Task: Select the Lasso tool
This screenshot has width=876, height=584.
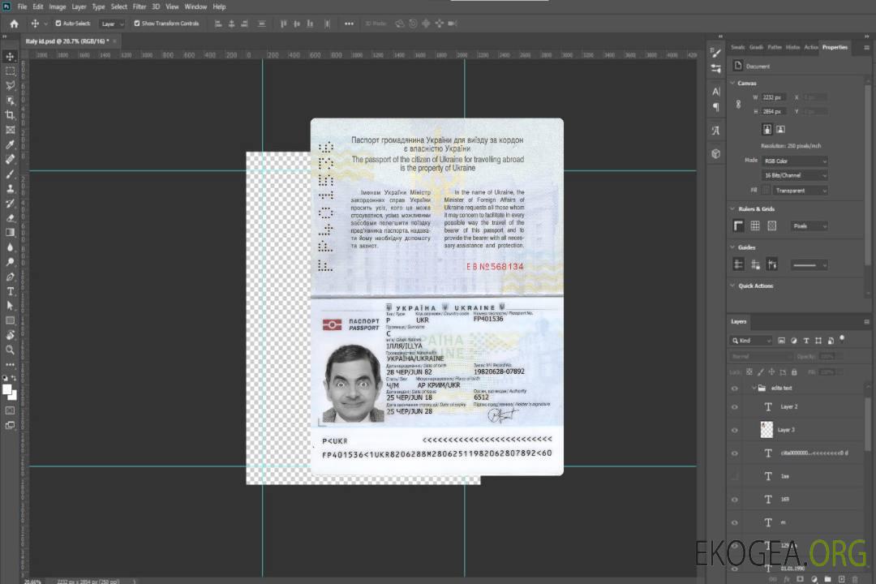Action: [10, 85]
